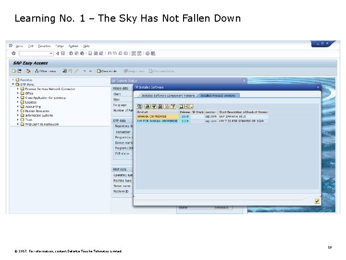Select the WebClient UI Framework tree item
The image size is (346, 260).
pyautogui.click(x=42, y=124)
